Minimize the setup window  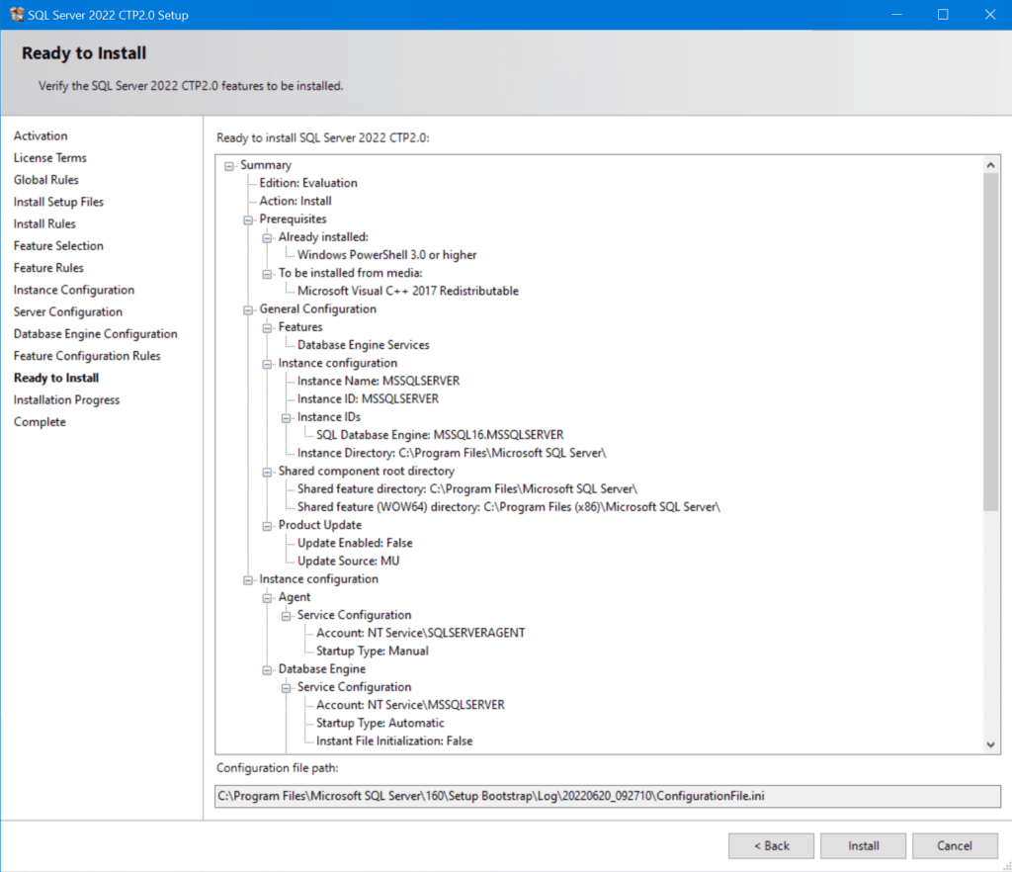point(896,14)
